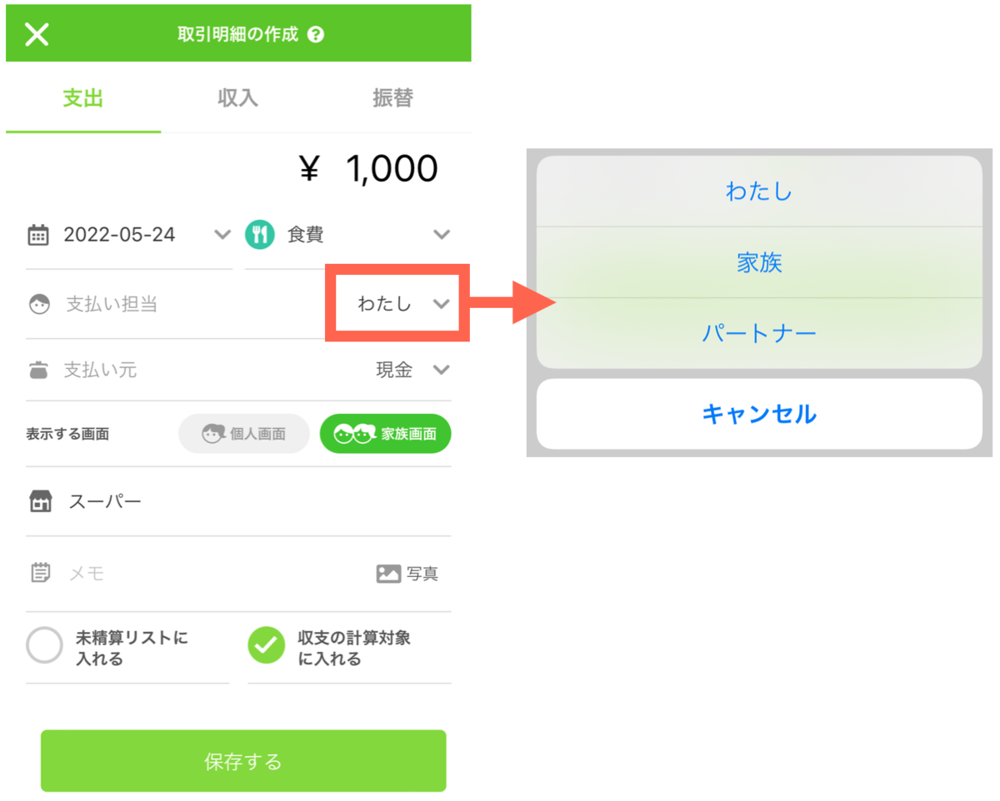Switch to the 収入 tab
1000x801 pixels.
point(237,98)
